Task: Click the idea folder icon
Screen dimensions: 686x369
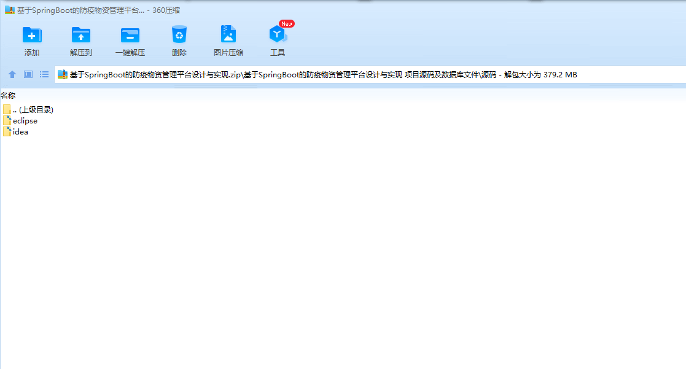Action: coord(7,131)
